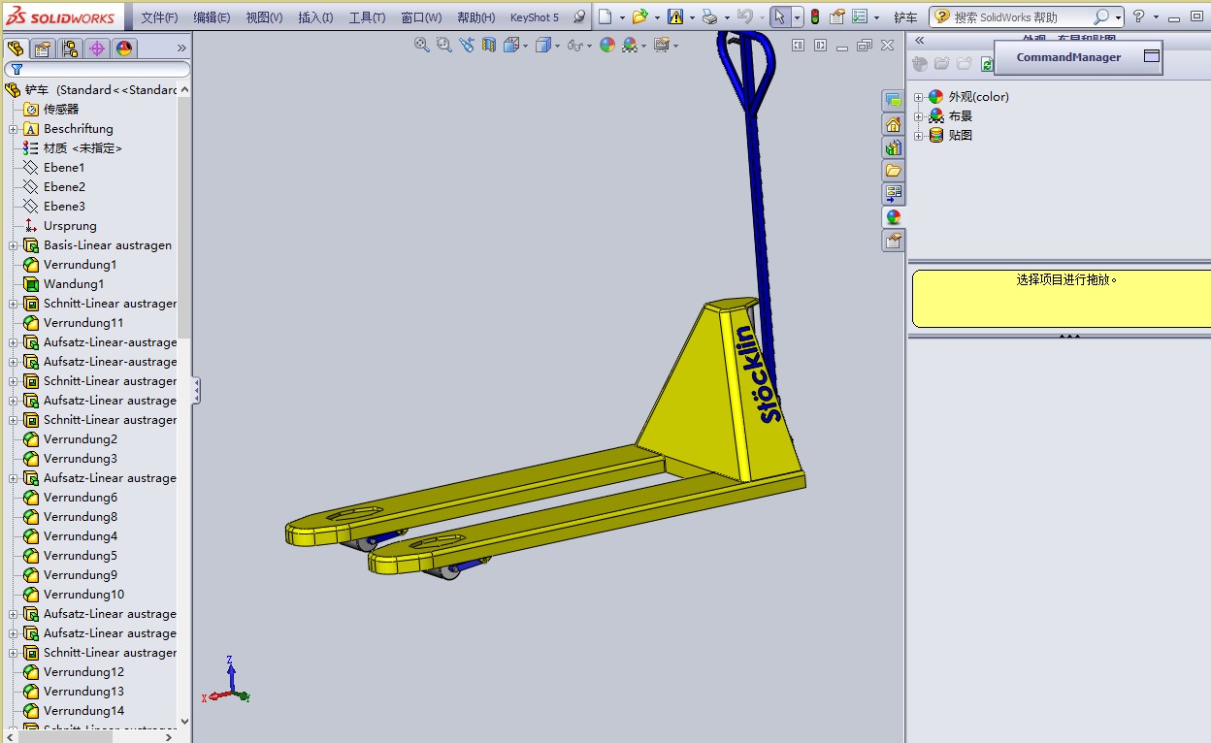The height and width of the screenshot is (743, 1211).
Task: Click the Previous View icon
Action: click(x=467, y=45)
